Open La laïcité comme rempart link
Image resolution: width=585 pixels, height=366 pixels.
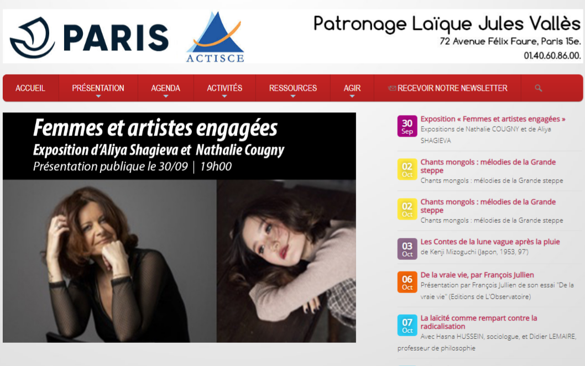479,322
